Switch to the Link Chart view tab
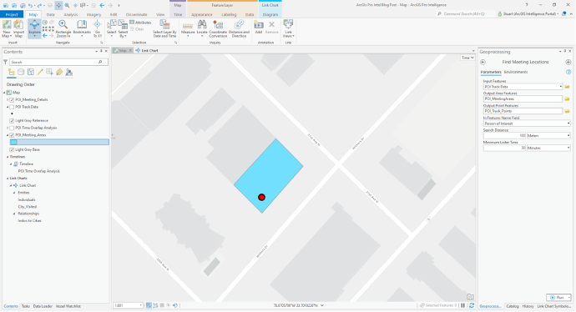The image size is (576, 312). click(x=147, y=51)
